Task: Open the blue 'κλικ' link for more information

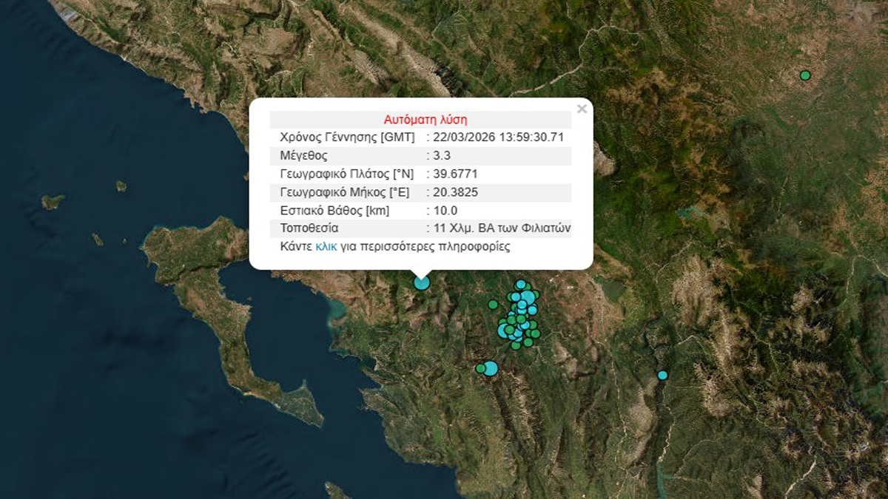Action: pyautogui.click(x=326, y=246)
